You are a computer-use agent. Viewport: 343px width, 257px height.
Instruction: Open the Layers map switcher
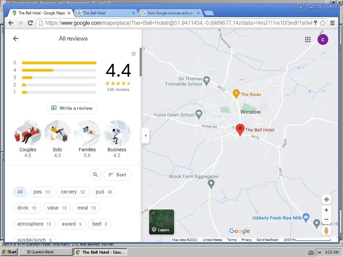click(x=162, y=222)
